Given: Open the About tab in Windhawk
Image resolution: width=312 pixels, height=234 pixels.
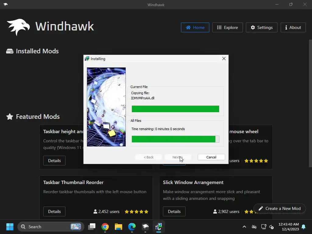Looking at the screenshot, I should (293, 27).
